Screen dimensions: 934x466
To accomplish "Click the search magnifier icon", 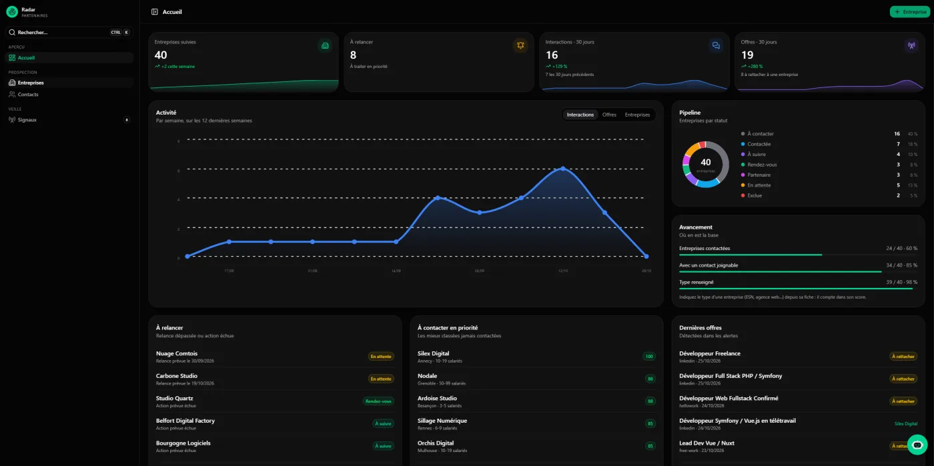I will click(12, 32).
